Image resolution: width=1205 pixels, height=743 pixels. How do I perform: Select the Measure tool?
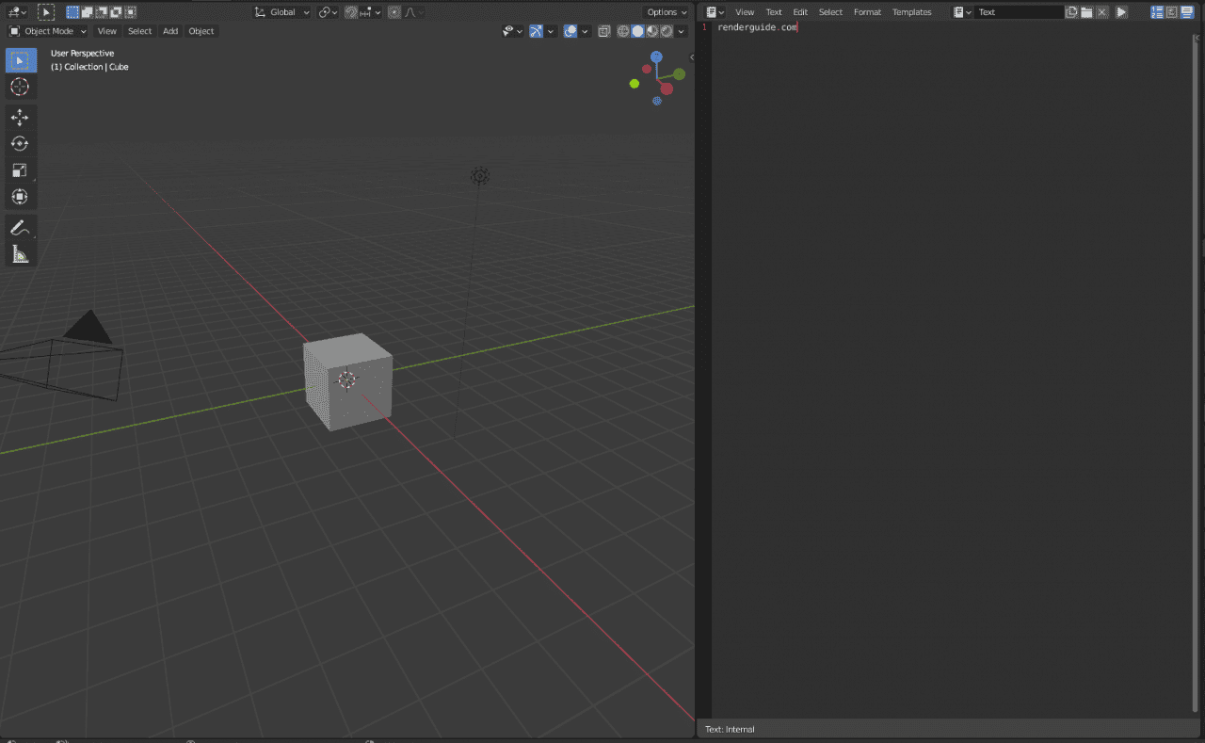(x=21, y=252)
